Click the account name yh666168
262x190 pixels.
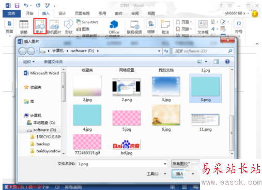pos(235,13)
